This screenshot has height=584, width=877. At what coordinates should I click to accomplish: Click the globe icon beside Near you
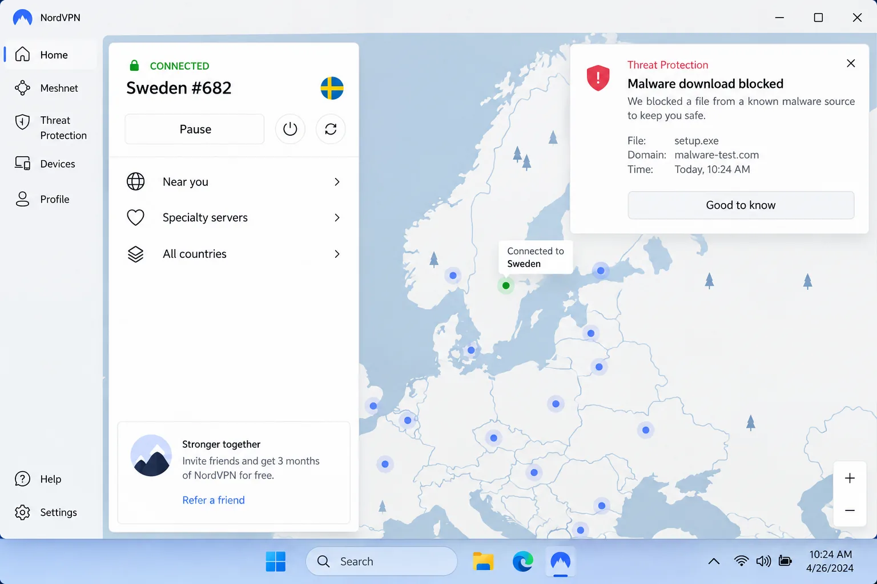tap(135, 181)
